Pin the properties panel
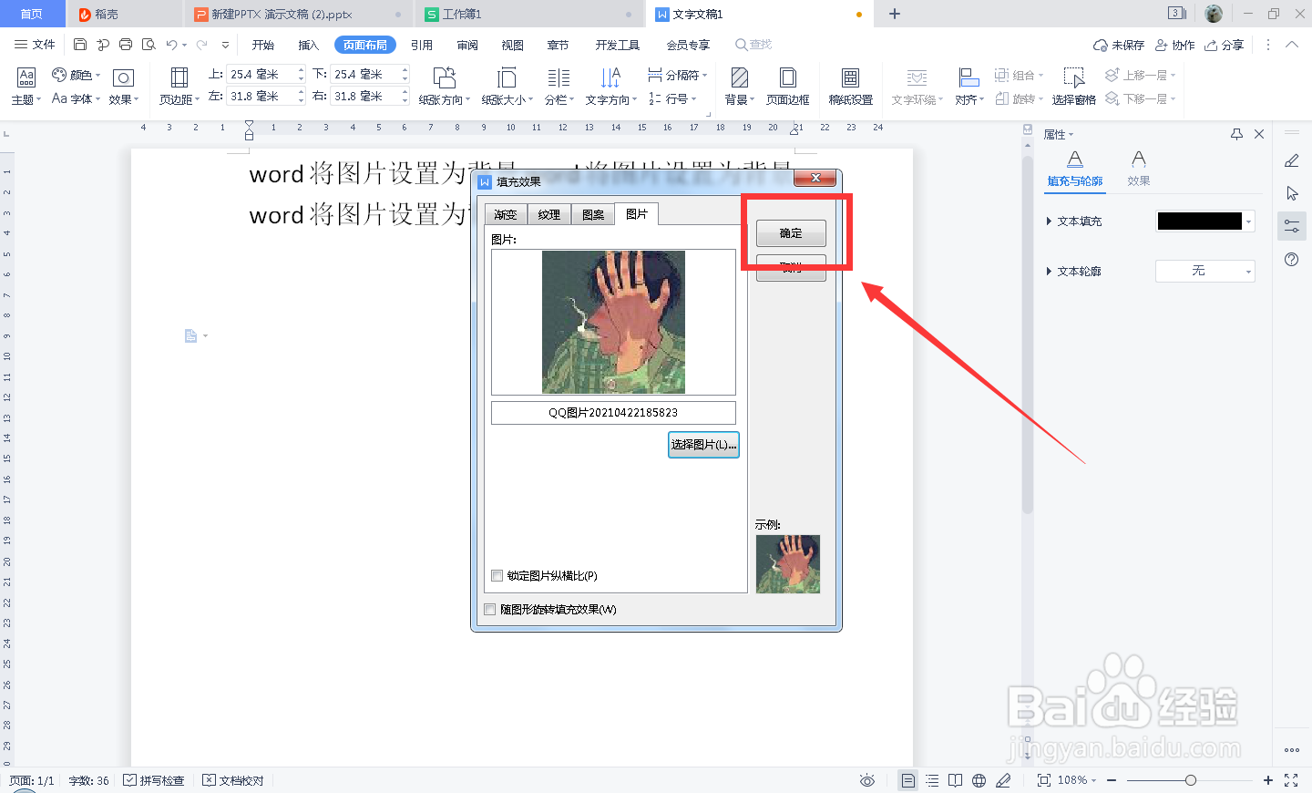Image resolution: width=1312 pixels, height=793 pixels. (x=1236, y=134)
